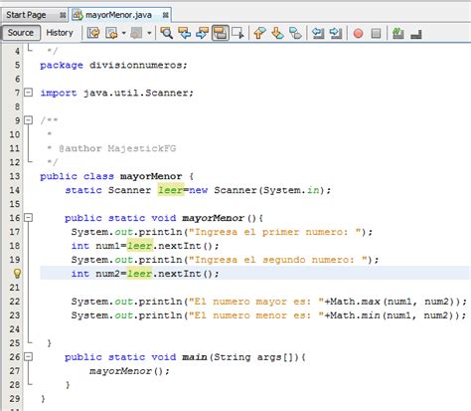Comment out the selected lines
Image resolution: width=471 pixels, height=411 pixels.
click(397, 33)
